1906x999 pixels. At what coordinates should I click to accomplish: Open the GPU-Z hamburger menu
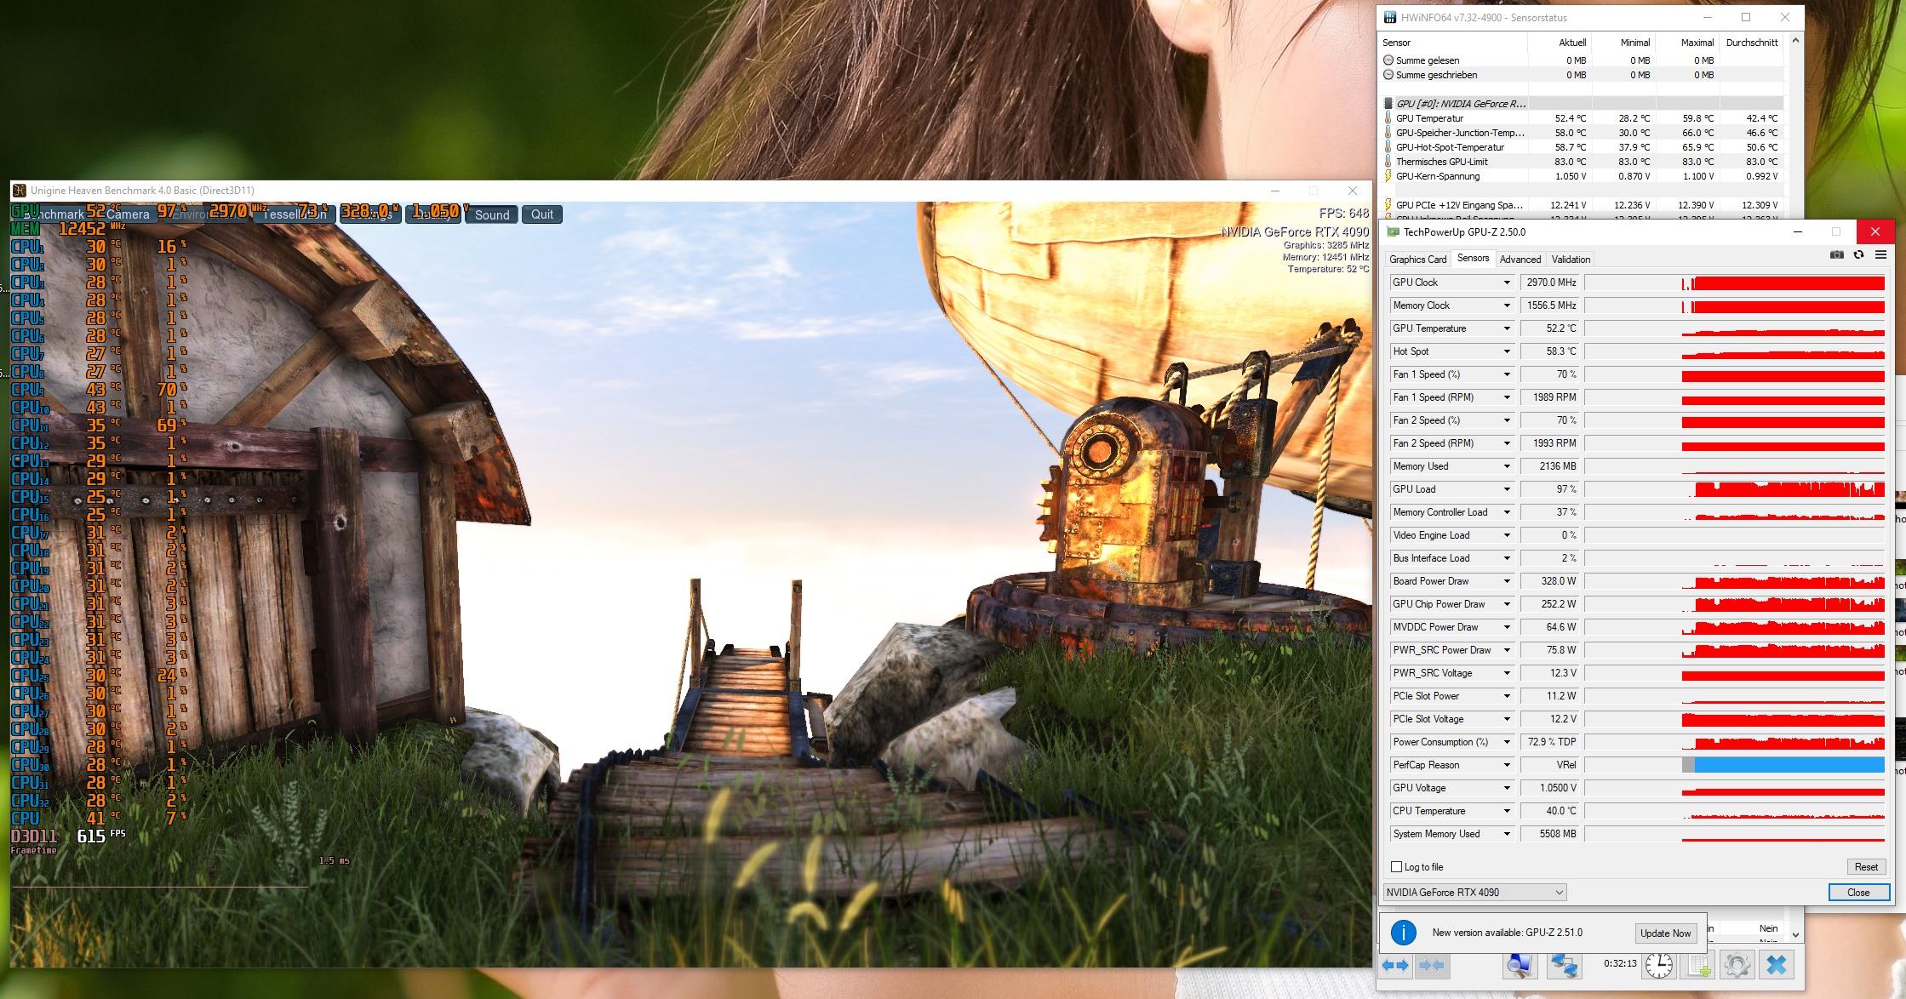point(1880,254)
